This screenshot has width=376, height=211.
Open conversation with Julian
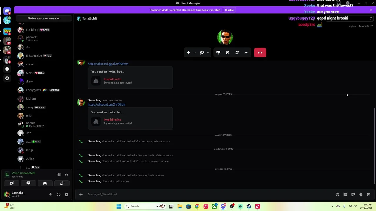44,159
